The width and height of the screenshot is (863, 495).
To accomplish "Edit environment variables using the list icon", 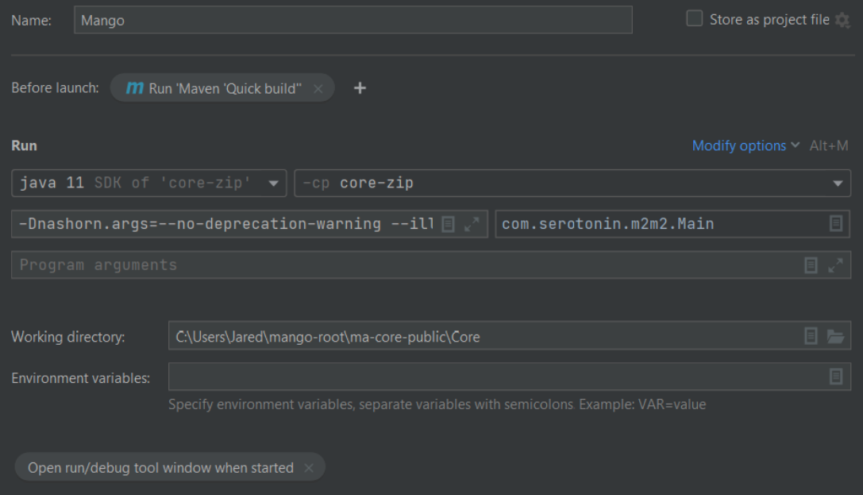I will point(835,377).
